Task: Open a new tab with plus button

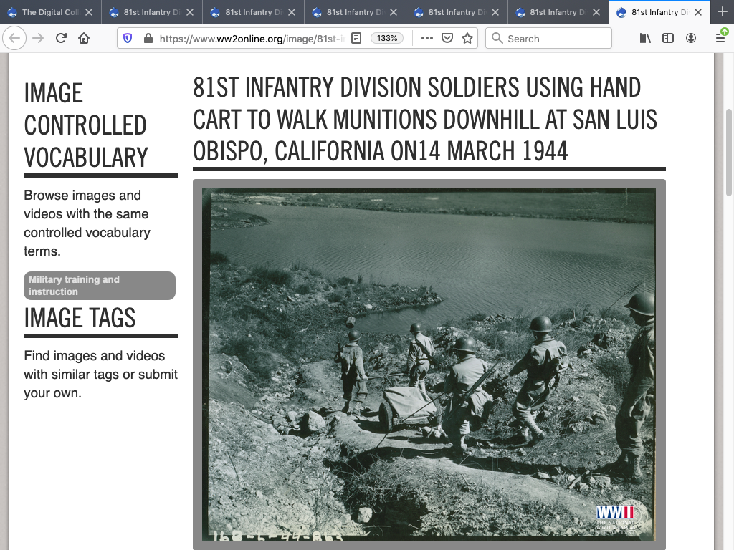Action: pyautogui.click(x=722, y=12)
